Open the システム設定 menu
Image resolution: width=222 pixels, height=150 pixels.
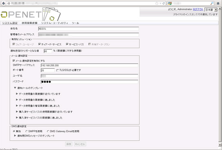[x=10, y=23]
